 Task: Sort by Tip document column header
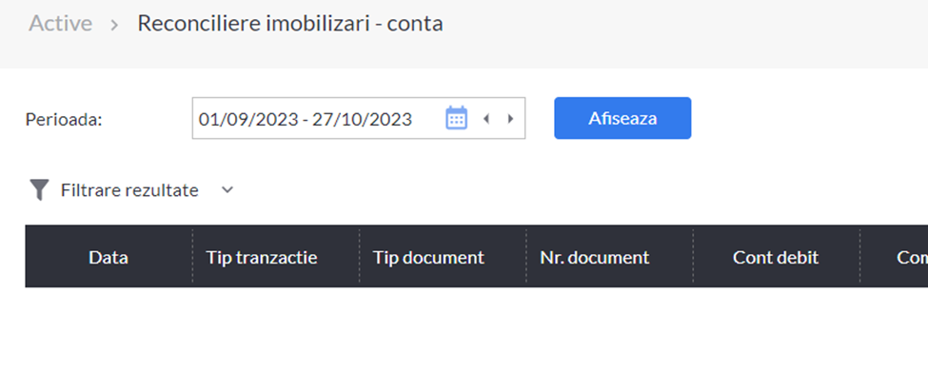pos(428,257)
